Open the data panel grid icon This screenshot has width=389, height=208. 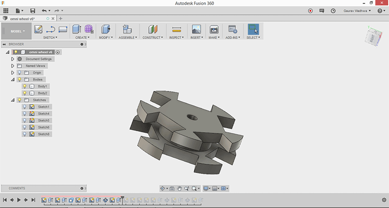point(6,10)
